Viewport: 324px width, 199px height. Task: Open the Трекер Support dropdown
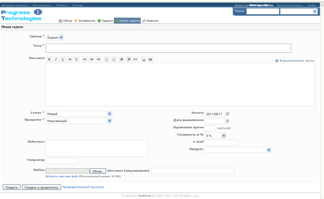(55, 37)
